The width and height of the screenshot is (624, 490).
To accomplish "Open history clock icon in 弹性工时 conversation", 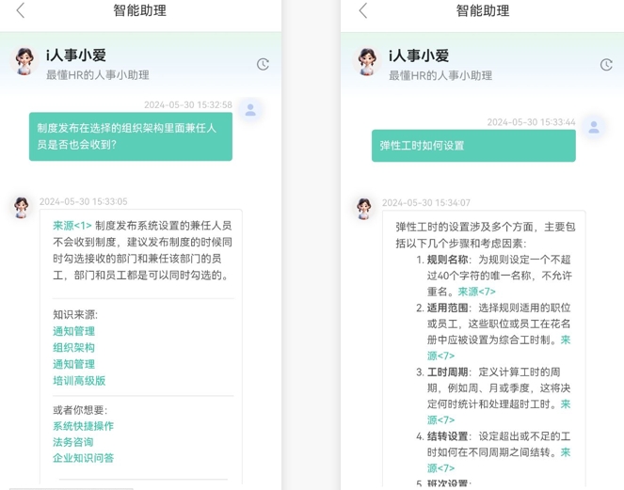I will 606,64.
